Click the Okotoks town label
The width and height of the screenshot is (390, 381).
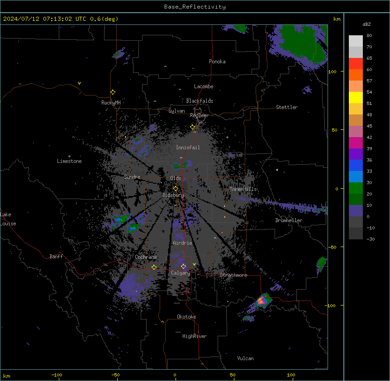pos(186,317)
